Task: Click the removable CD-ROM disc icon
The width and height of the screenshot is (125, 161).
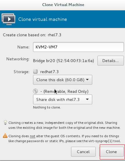Action: coord(35,91)
